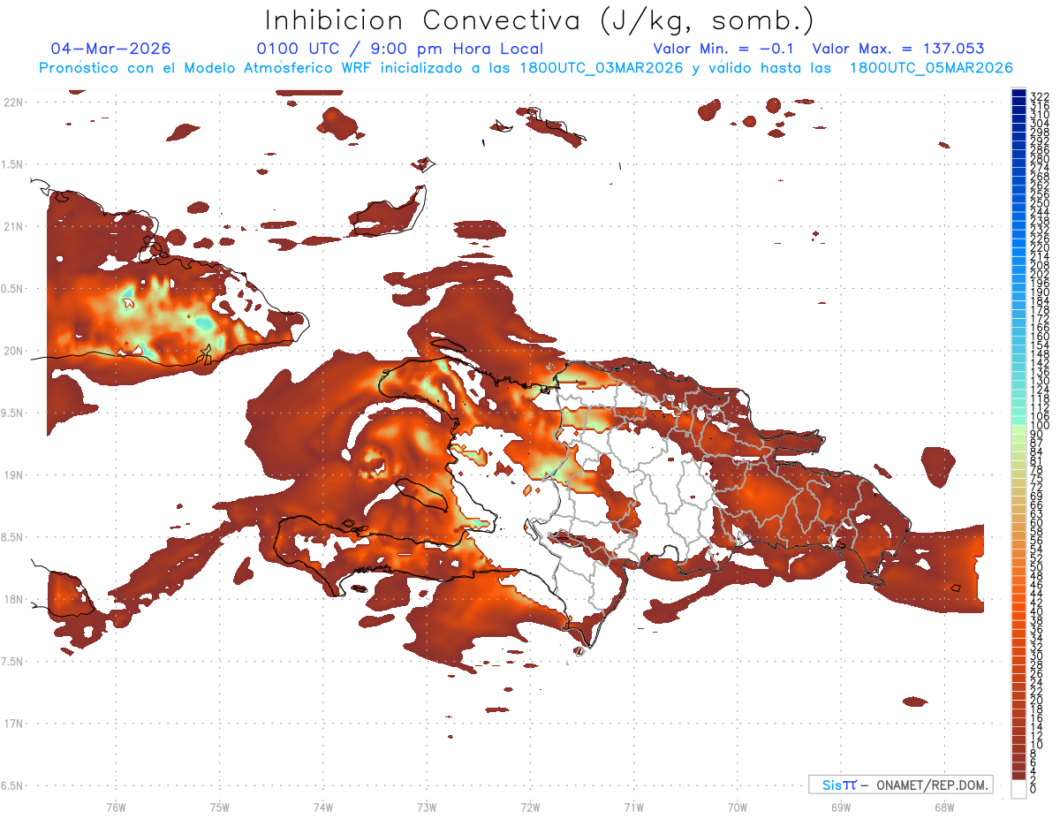Click the date '04-Mar-2026'

110,49
